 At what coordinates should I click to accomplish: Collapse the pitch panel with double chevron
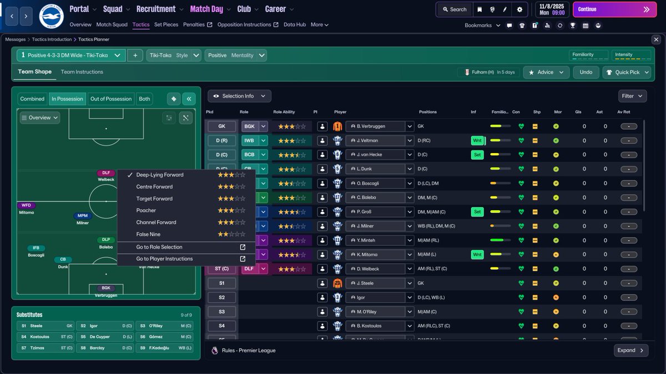coord(189,99)
